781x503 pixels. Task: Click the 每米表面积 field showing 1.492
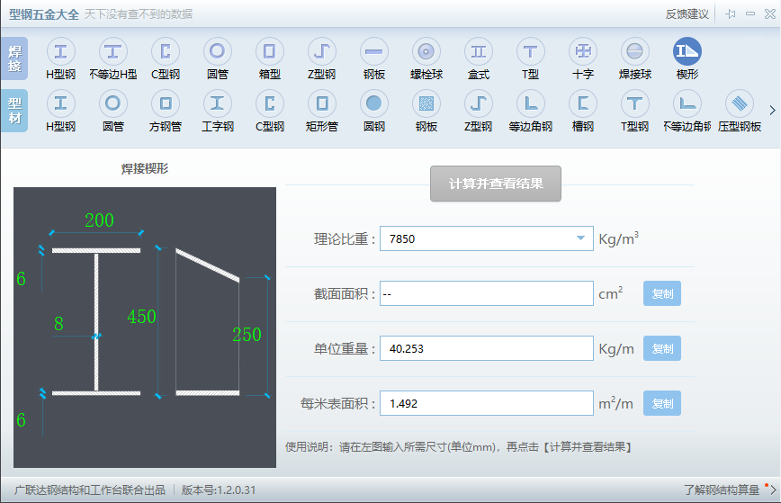[487, 403]
